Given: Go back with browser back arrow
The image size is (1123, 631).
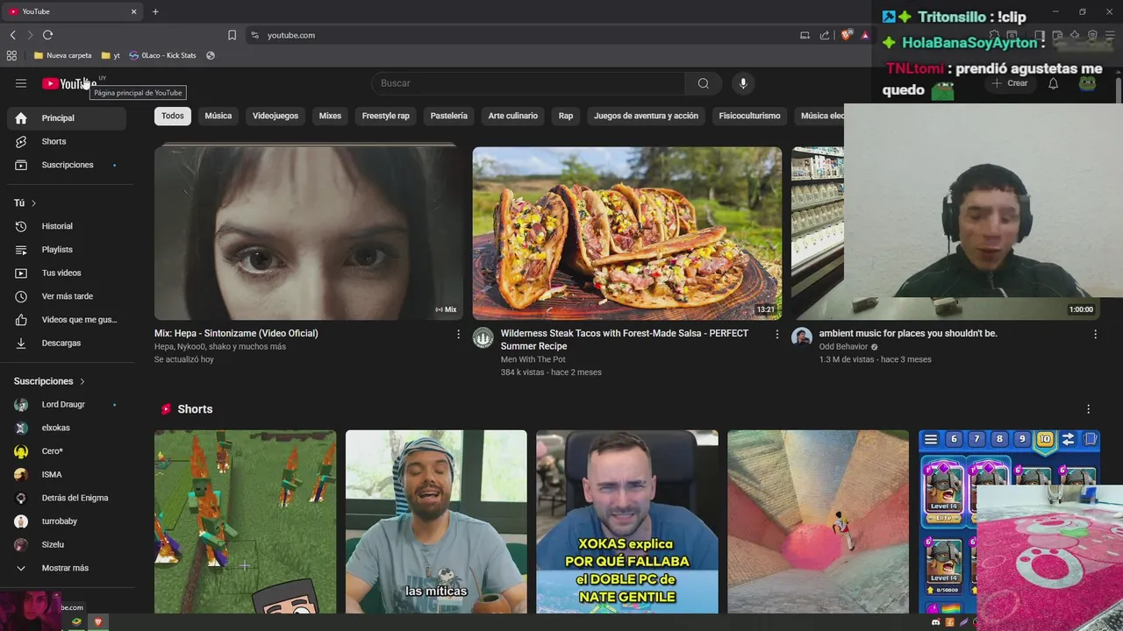Looking at the screenshot, I should (12, 35).
